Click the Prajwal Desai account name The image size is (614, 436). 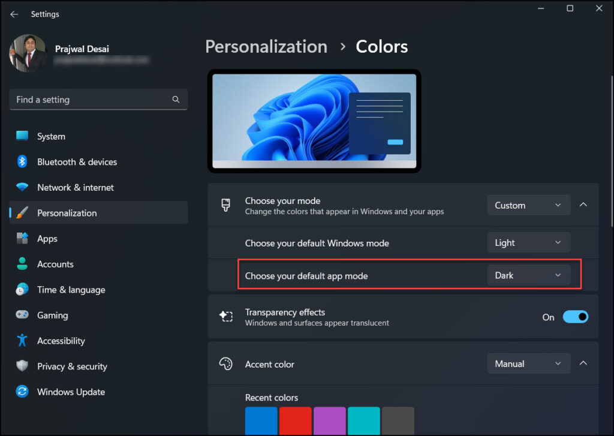pyautogui.click(x=82, y=49)
